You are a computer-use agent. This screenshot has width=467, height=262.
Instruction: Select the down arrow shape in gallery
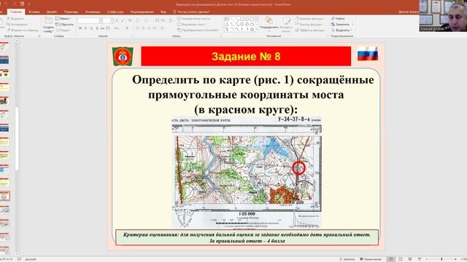click(247, 24)
